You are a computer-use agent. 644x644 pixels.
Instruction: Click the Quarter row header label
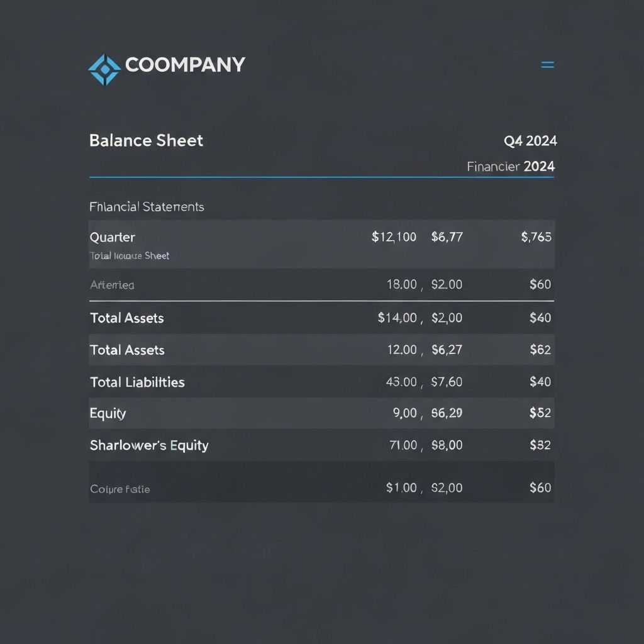click(113, 237)
